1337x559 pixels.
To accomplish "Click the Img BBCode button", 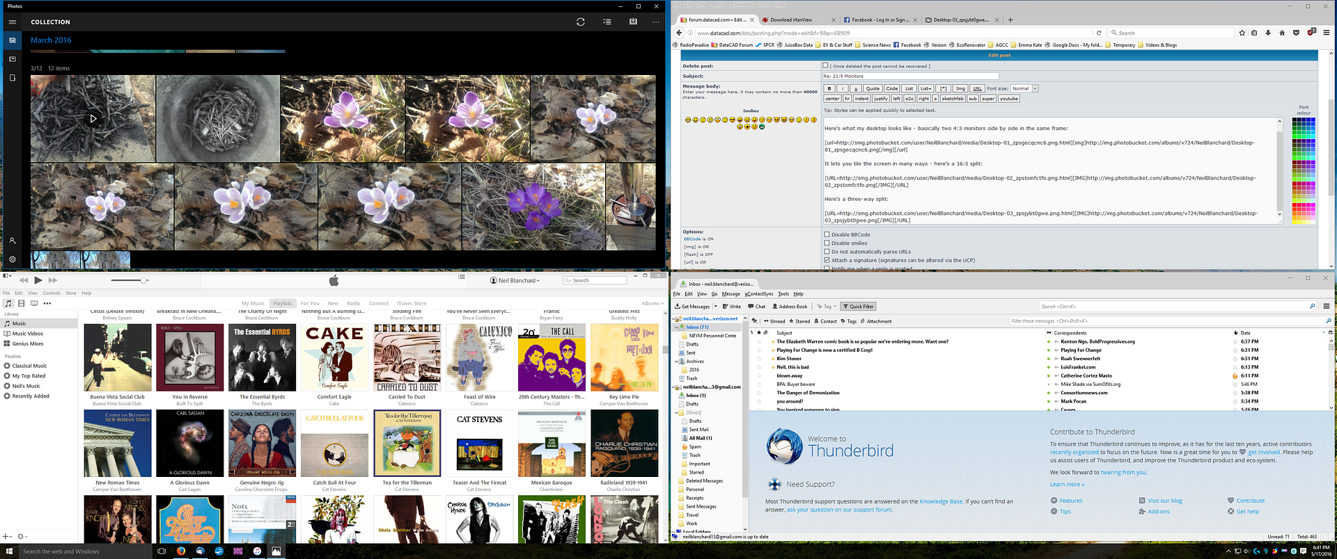I will coord(960,88).
